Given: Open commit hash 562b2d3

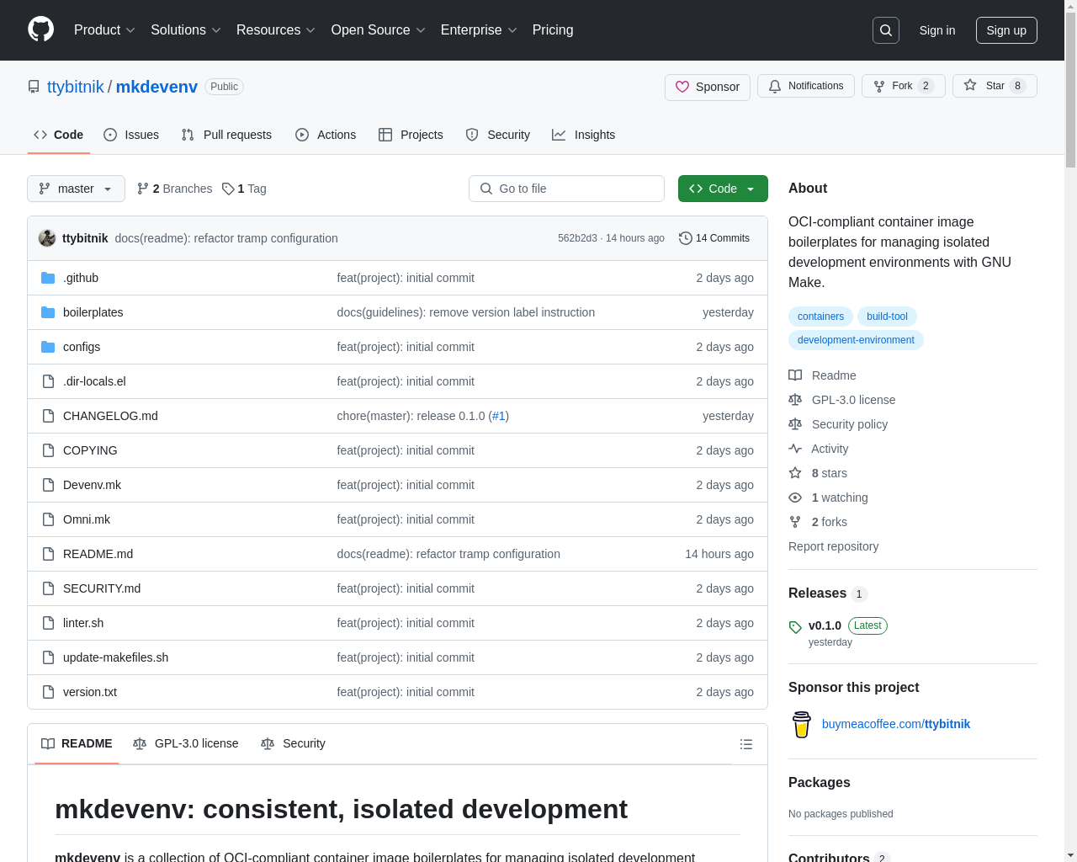Looking at the screenshot, I should click(x=577, y=238).
